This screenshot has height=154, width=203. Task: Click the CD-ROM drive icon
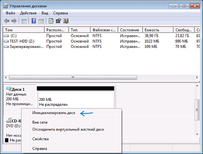[9, 120]
